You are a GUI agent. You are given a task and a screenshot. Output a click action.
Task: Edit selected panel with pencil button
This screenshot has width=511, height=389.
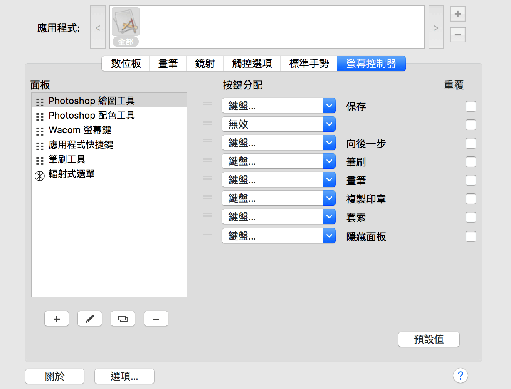click(x=90, y=319)
